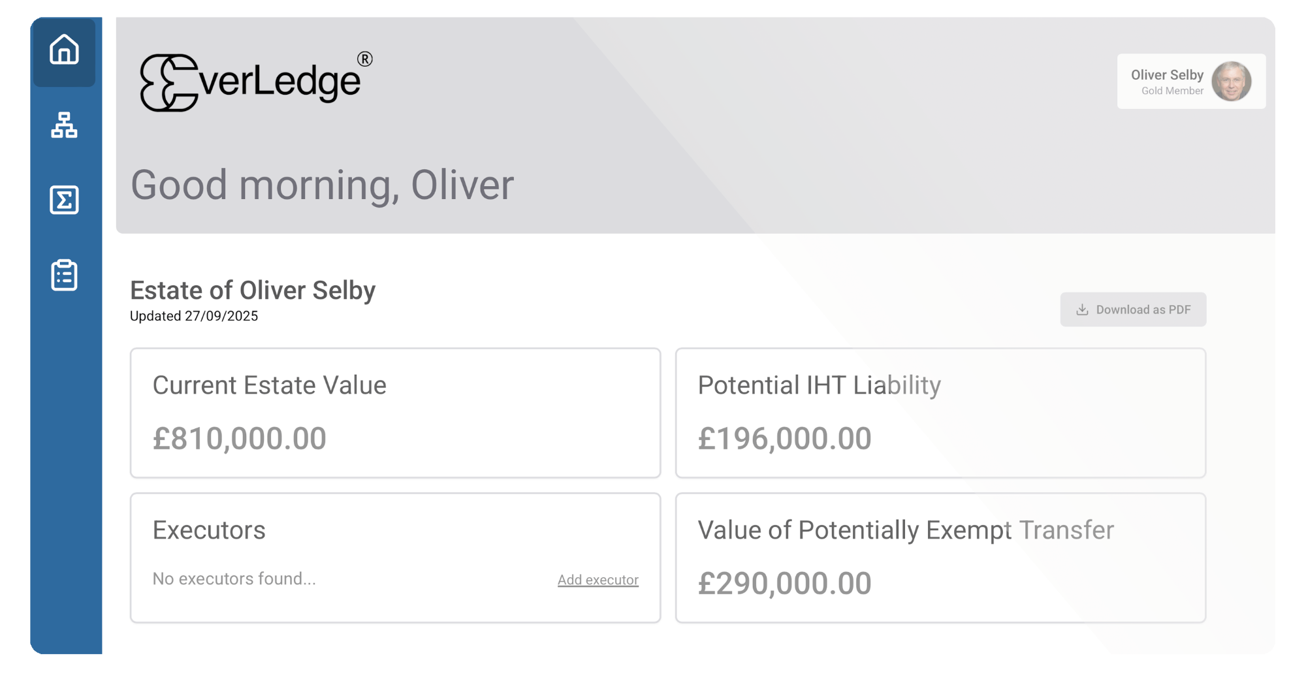
Task: Click the Updated 27/09/2025 date text
Action: 194,316
